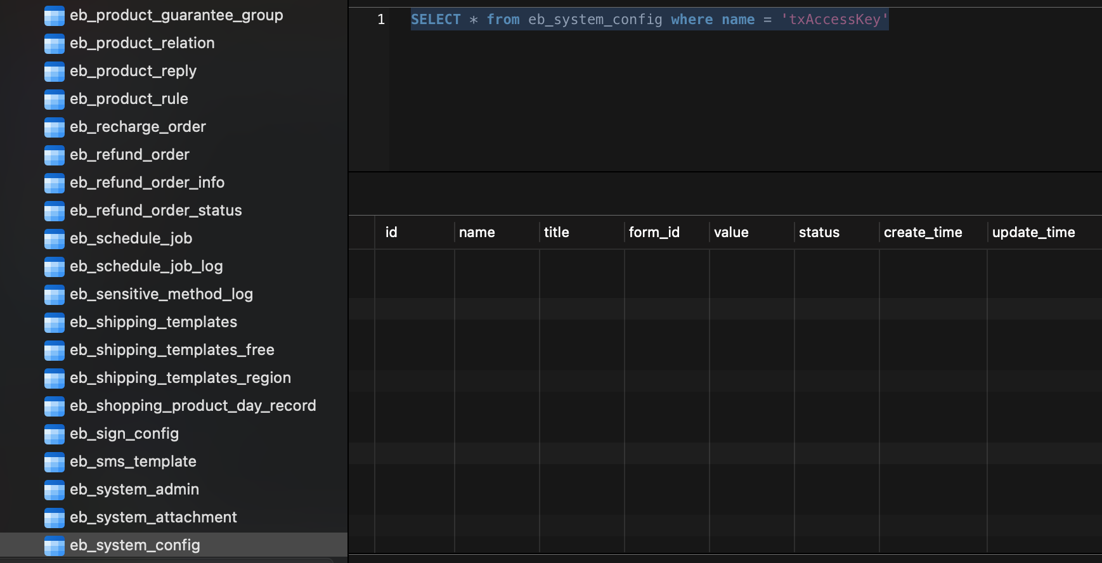Image resolution: width=1102 pixels, height=563 pixels.
Task: Place cursor on eb_system_config in query
Action: pos(595,20)
